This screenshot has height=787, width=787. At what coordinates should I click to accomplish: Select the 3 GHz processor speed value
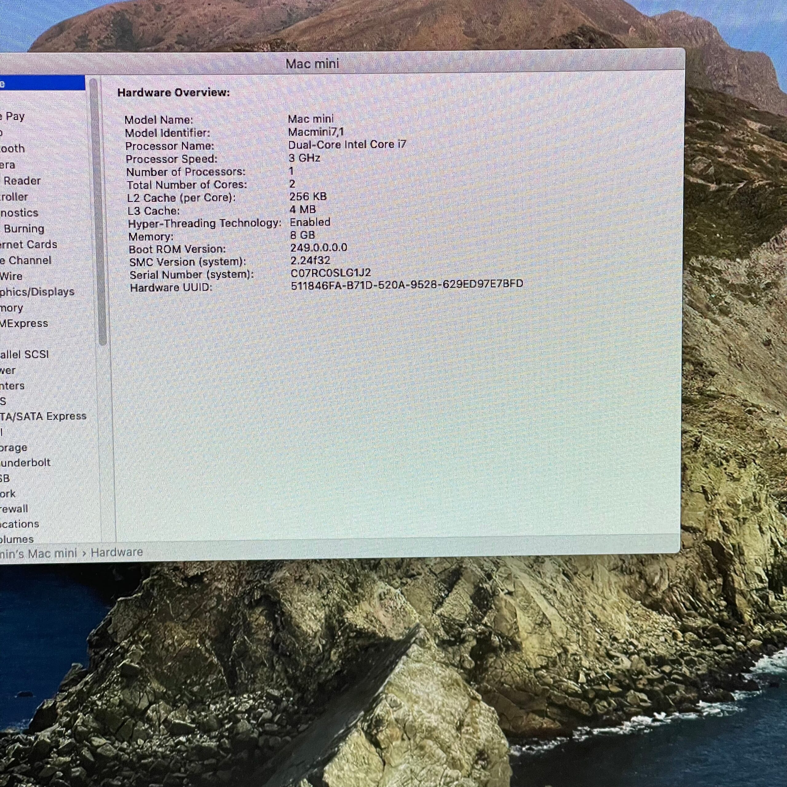pos(304,158)
